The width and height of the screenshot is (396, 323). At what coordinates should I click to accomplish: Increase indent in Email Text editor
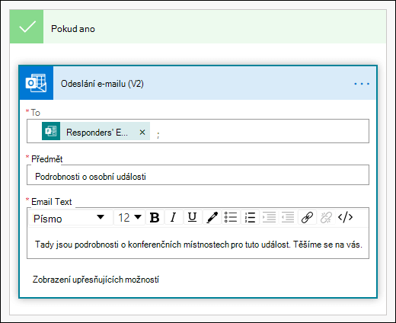[269, 217]
